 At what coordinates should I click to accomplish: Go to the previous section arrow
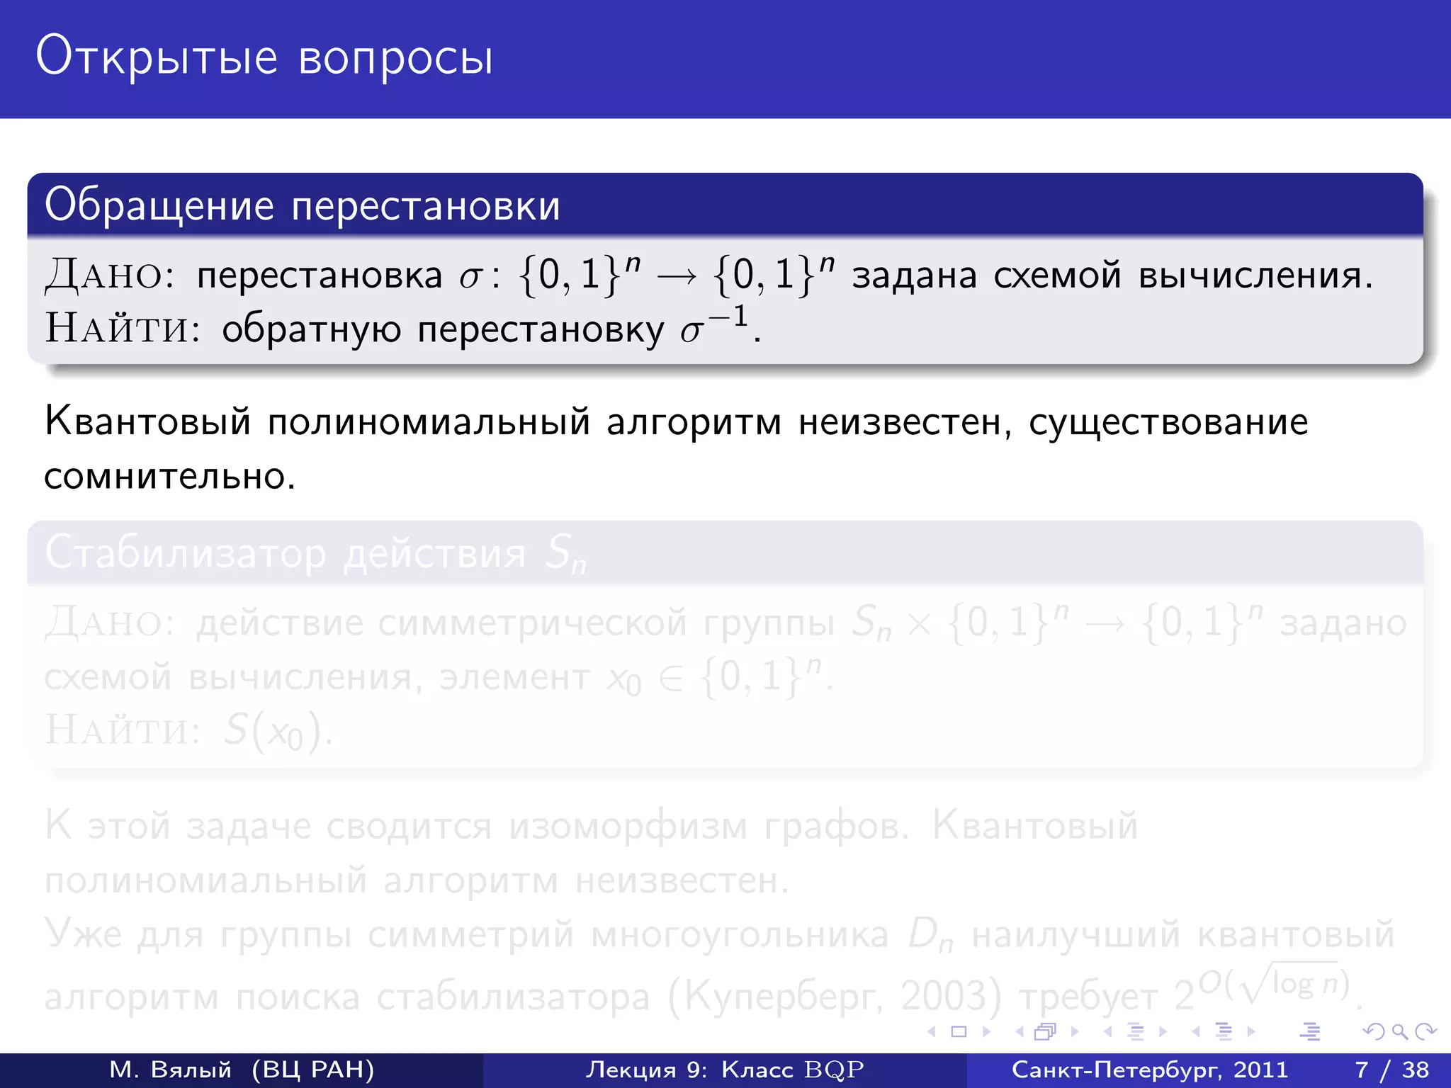(x=1197, y=1031)
